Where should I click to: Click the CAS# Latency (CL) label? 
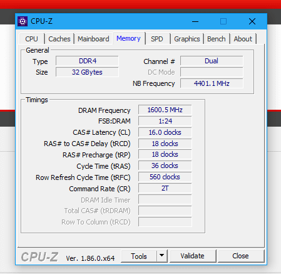coord(101,133)
